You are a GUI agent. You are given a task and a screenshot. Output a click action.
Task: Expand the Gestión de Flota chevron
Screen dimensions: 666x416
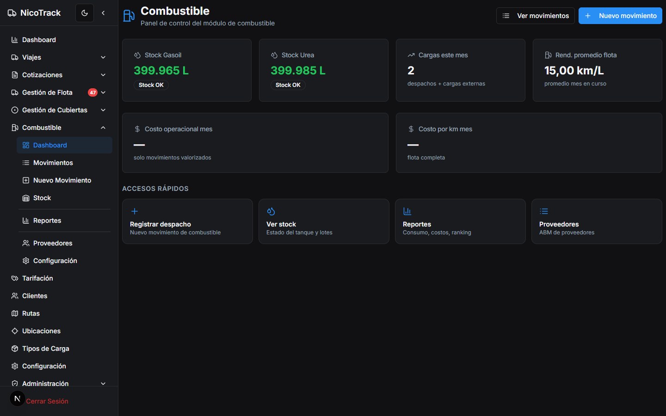(103, 92)
